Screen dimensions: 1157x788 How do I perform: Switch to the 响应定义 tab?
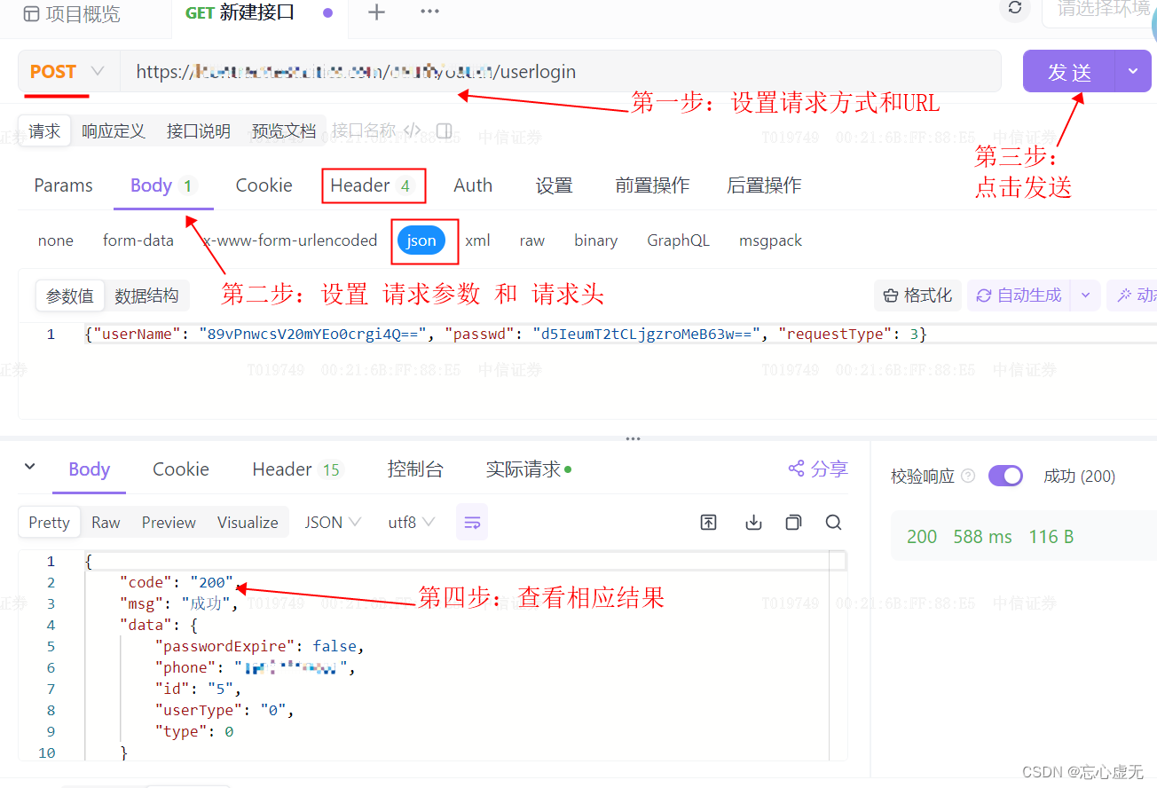113,131
